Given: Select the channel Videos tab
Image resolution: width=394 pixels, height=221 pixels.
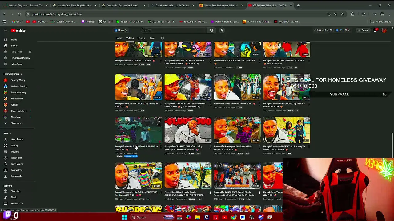Looking at the screenshot, I should pos(130,38).
